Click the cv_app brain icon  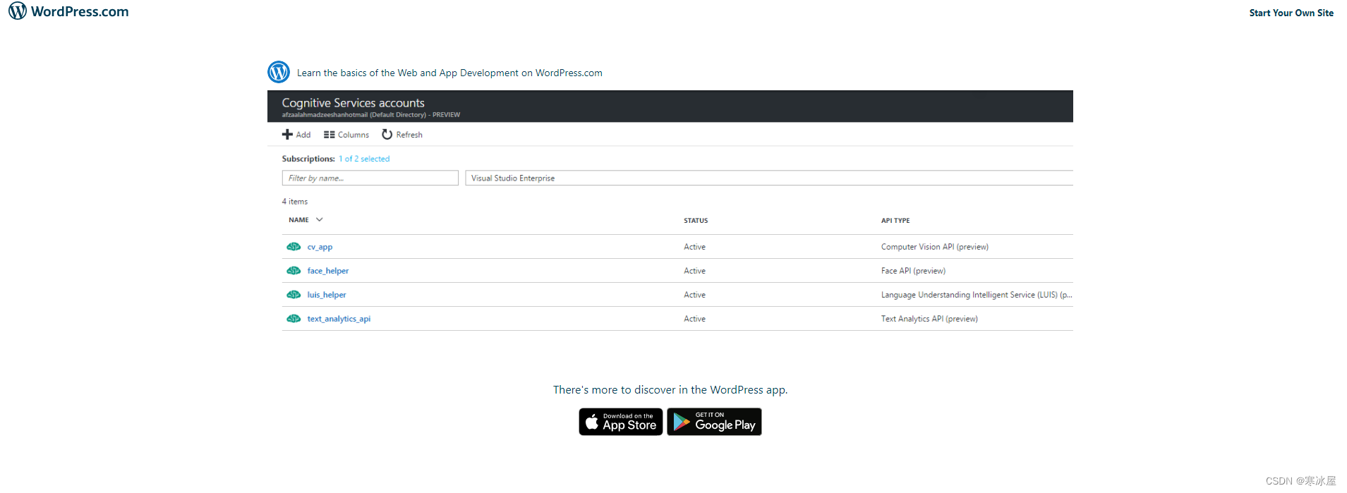tap(294, 247)
